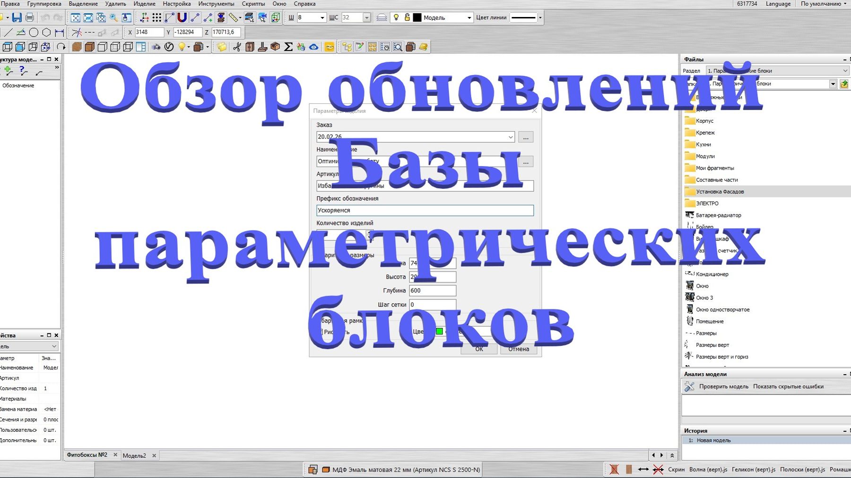851x478 pixels.
Task: Click the printer icon in the top toolbar
Action: (x=29, y=18)
